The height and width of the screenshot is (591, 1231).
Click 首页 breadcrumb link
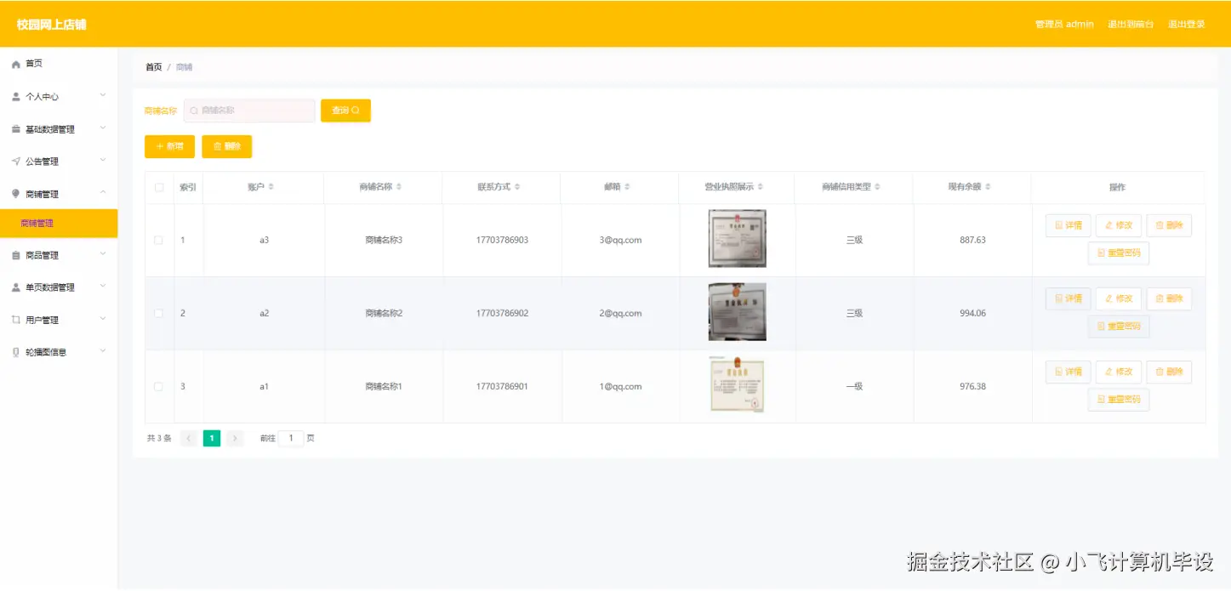(153, 67)
